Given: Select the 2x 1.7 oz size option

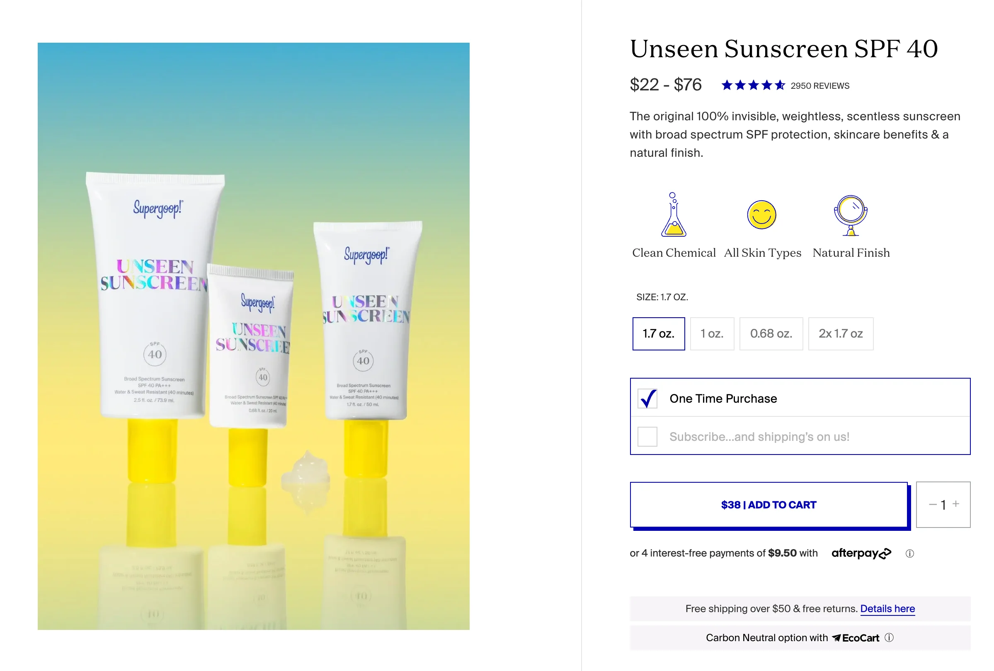Looking at the screenshot, I should point(840,333).
